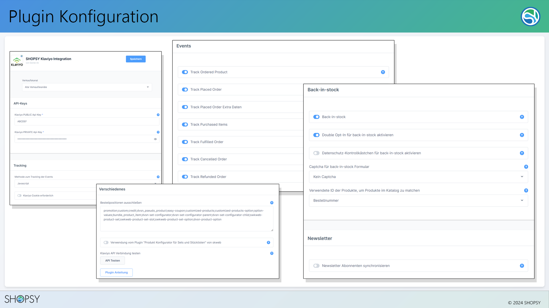Open help for Double Opt-In back-in-stock
The width and height of the screenshot is (549, 308).
coord(522,135)
